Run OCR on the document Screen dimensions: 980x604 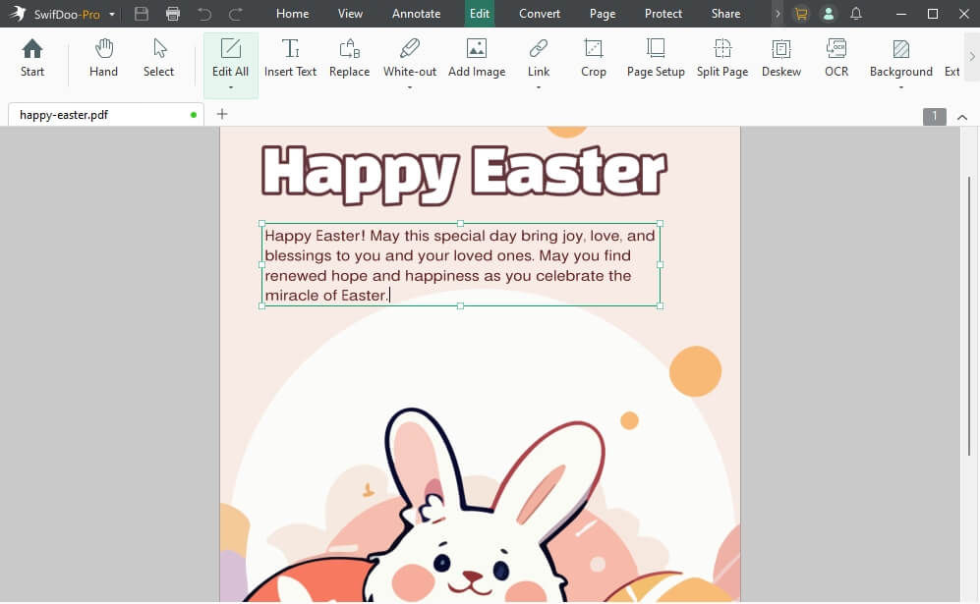836,59
